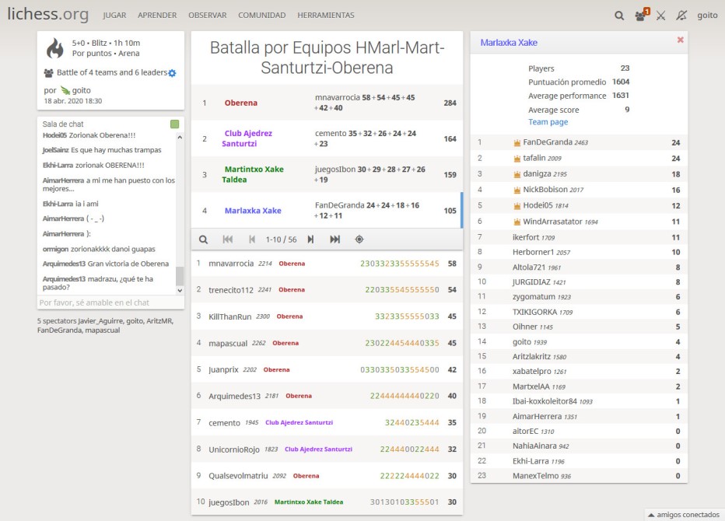Search players with standings magnifier icon
The image size is (725, 521).
pyautogui.click(x=203, y=240)
